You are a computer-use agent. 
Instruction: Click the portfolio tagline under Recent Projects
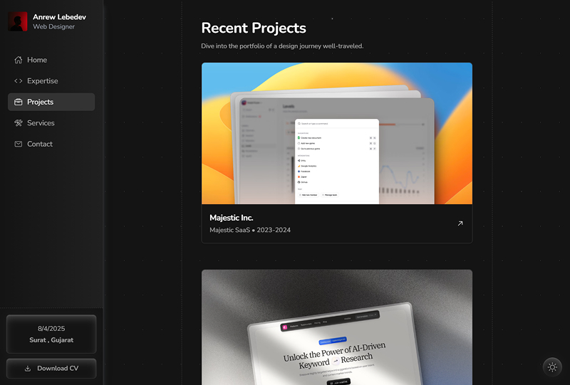coord(282,46)
